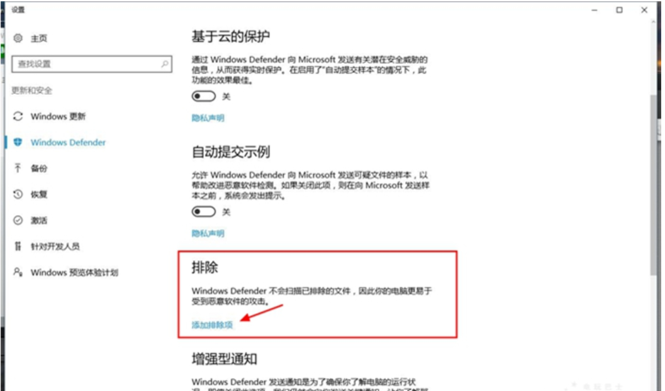Viewport: 665px width, 391px height.
Task: Click the search magnifier icon
Action: click(165, 64)
